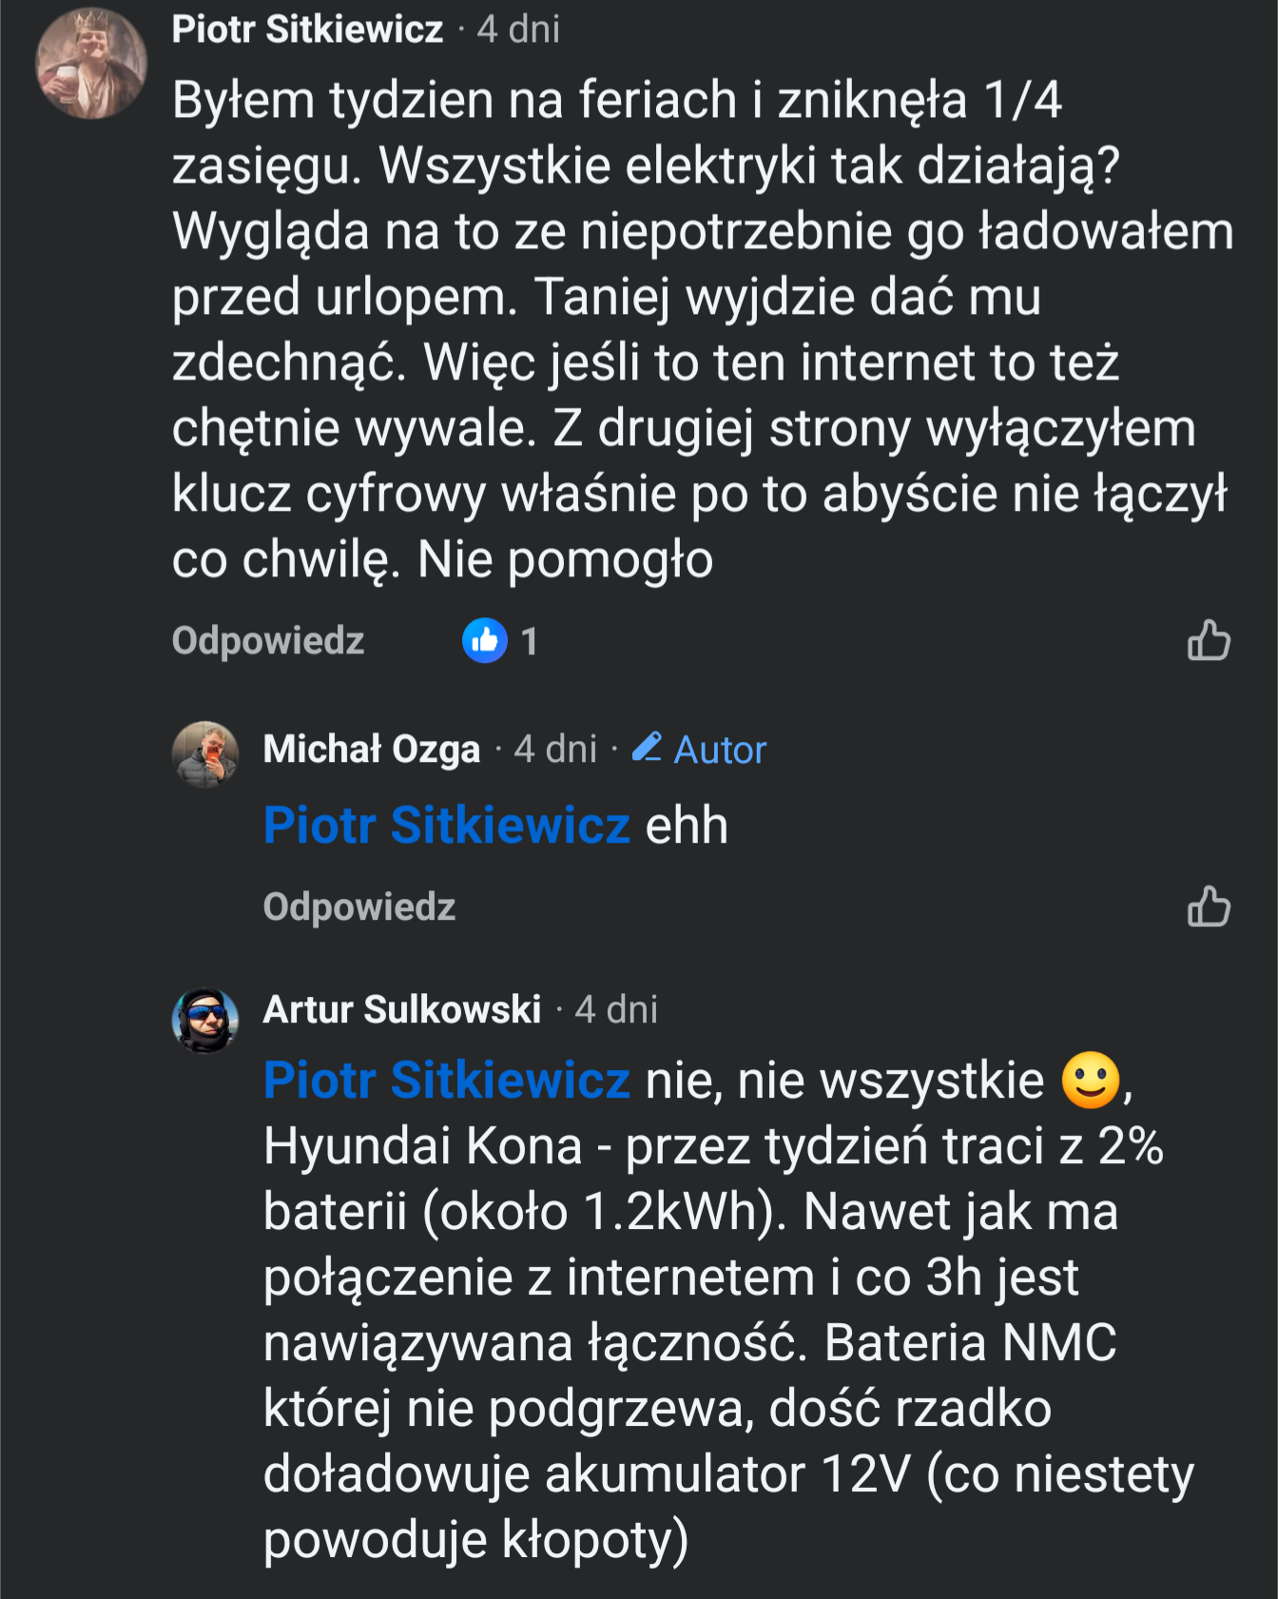
Task: Tap the reaction count "1" number
Action: [530, 642]
